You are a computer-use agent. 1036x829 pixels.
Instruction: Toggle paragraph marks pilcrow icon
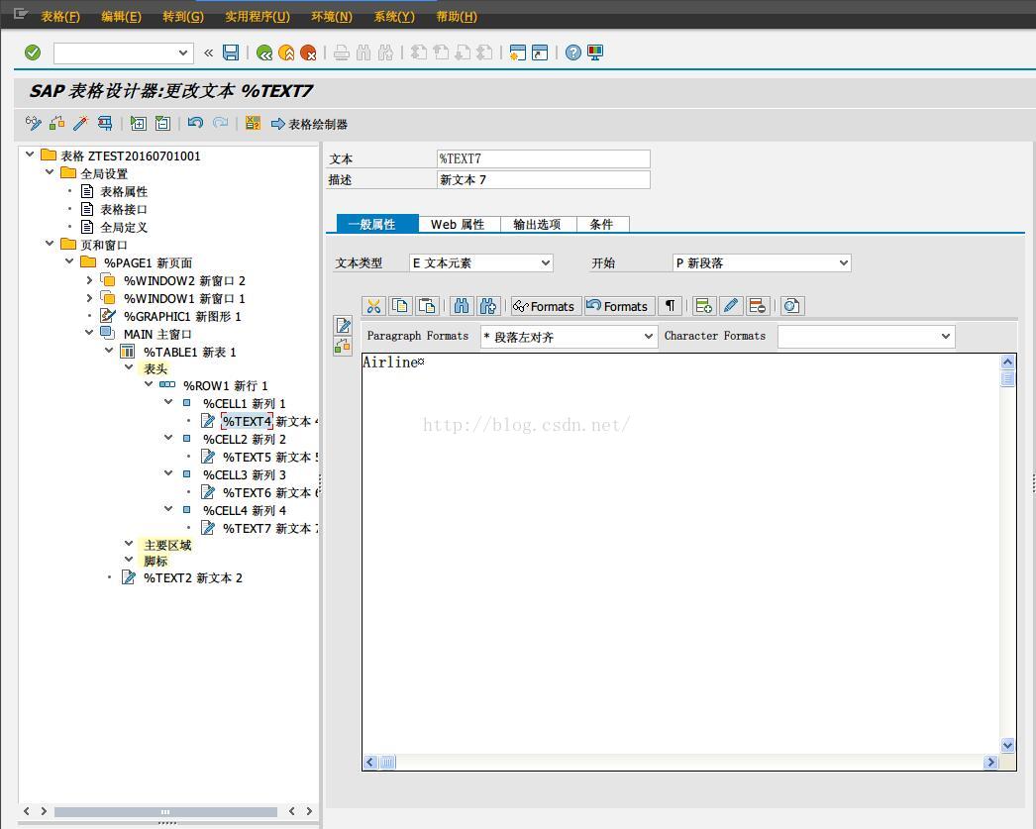[x=670, y=306]
